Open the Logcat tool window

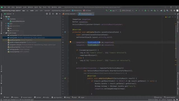[81, 97]
